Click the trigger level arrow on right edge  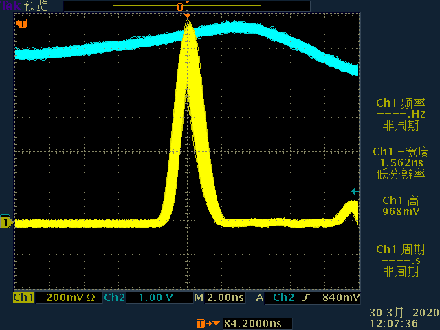click(x=354, y=191)
